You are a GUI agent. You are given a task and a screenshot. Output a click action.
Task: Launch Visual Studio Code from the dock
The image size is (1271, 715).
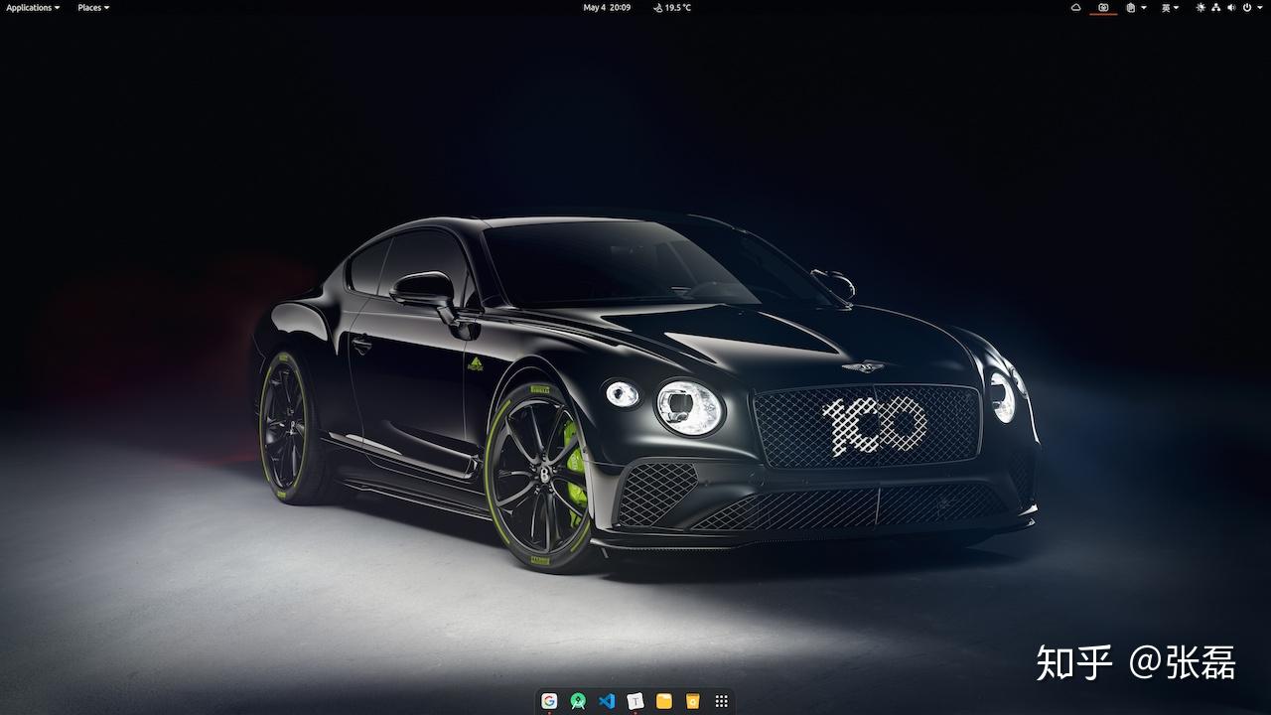607,701
